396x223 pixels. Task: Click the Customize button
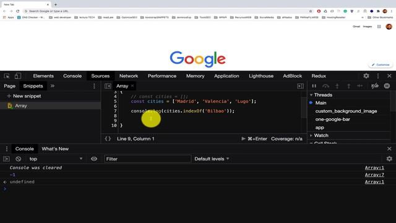pyautogui.click(x=381, y=64)
